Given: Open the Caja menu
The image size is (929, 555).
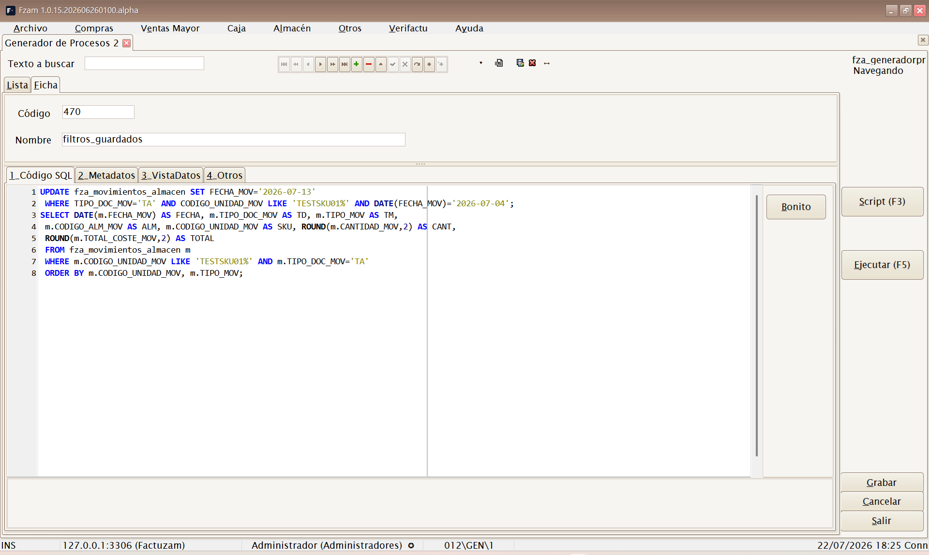Looking at the screenshot, I should click(x=237, y=28).
